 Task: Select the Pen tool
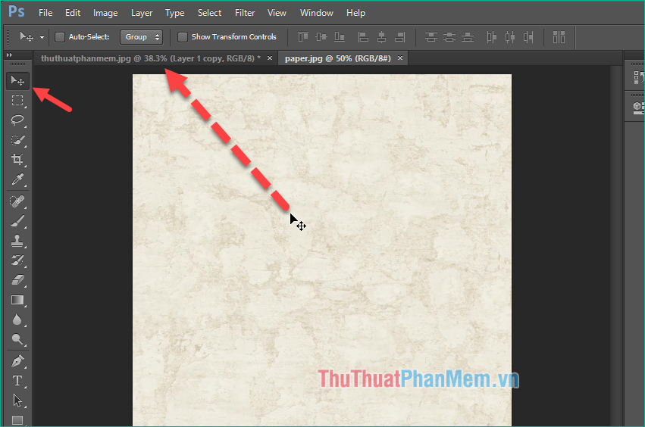(17, 361)
